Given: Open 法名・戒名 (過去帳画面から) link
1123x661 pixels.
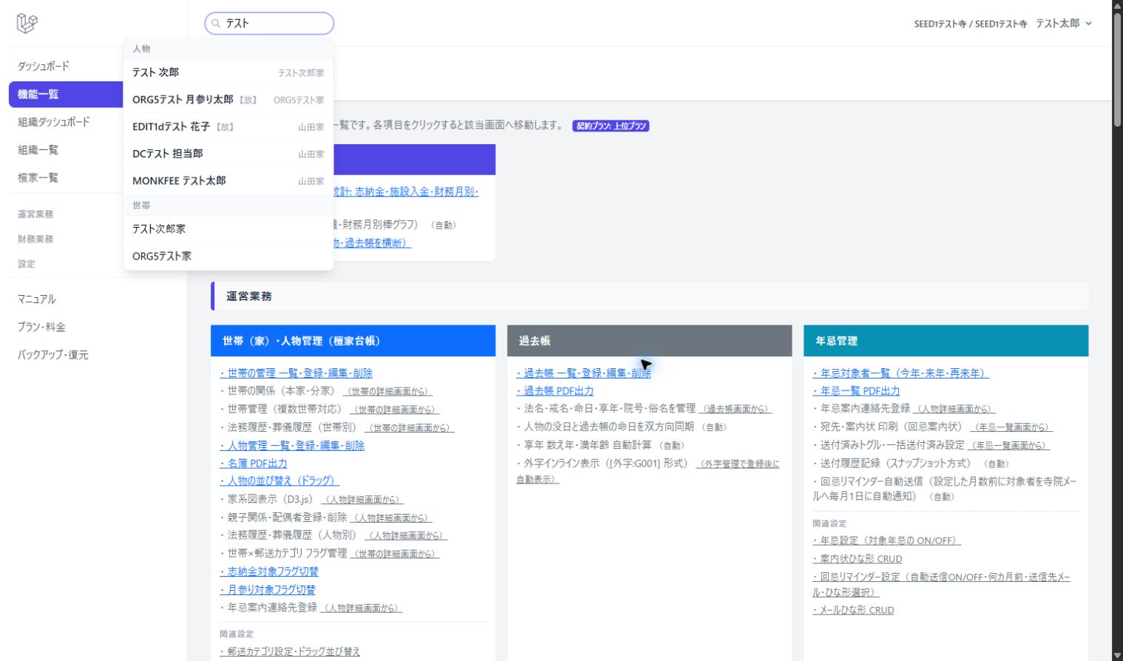Looking at the screenshot, I should click(736, 410).
